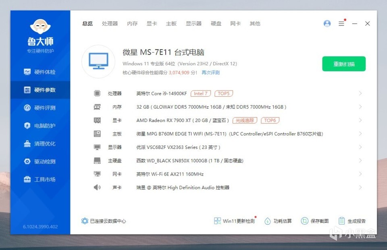Switch to the 内存 tab
Viewport: 387px width, 250px height.
[132, 24]
